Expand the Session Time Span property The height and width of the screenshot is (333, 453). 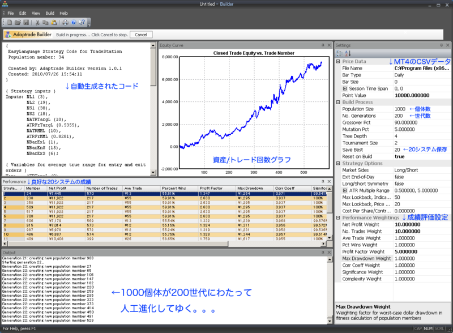point(345,88)
